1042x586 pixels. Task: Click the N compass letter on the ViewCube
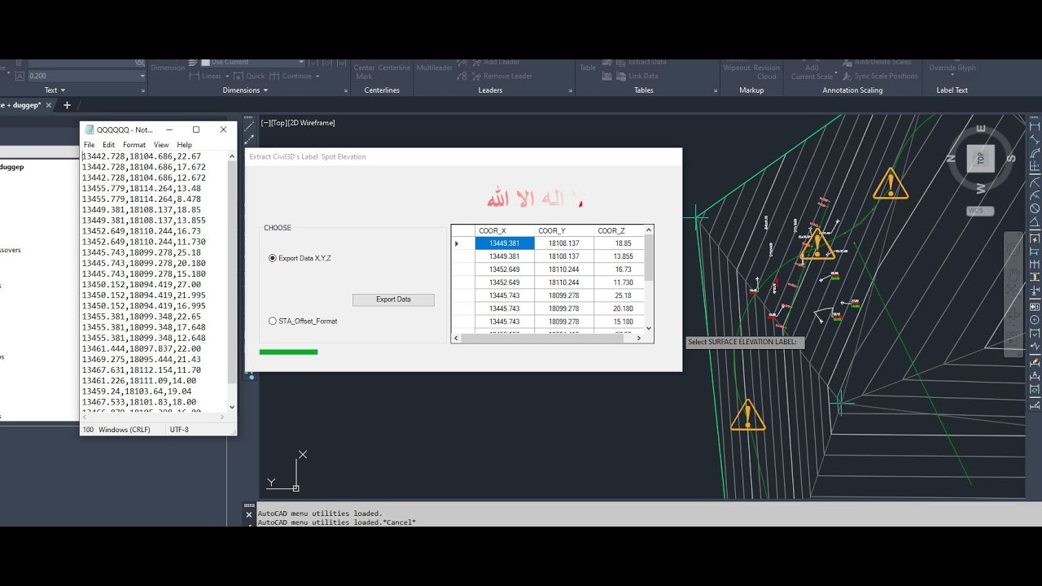pos(952,159)
